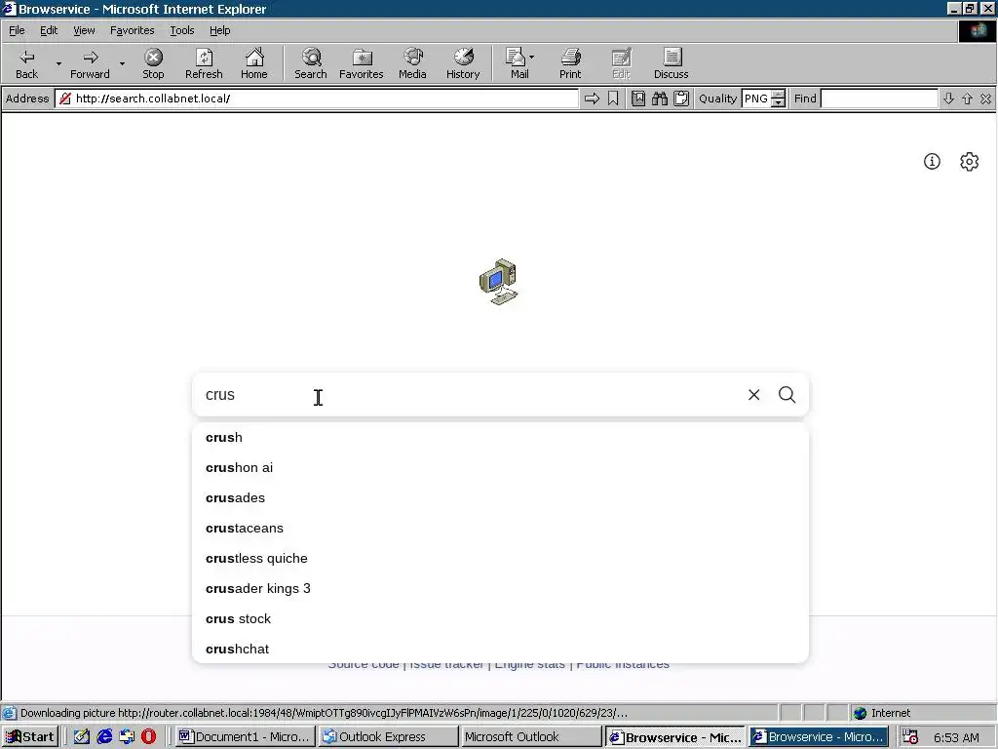Click inside the address bar URL field
Image resolution: width=998 pixels, height=749 pixels.
point(319,99)
